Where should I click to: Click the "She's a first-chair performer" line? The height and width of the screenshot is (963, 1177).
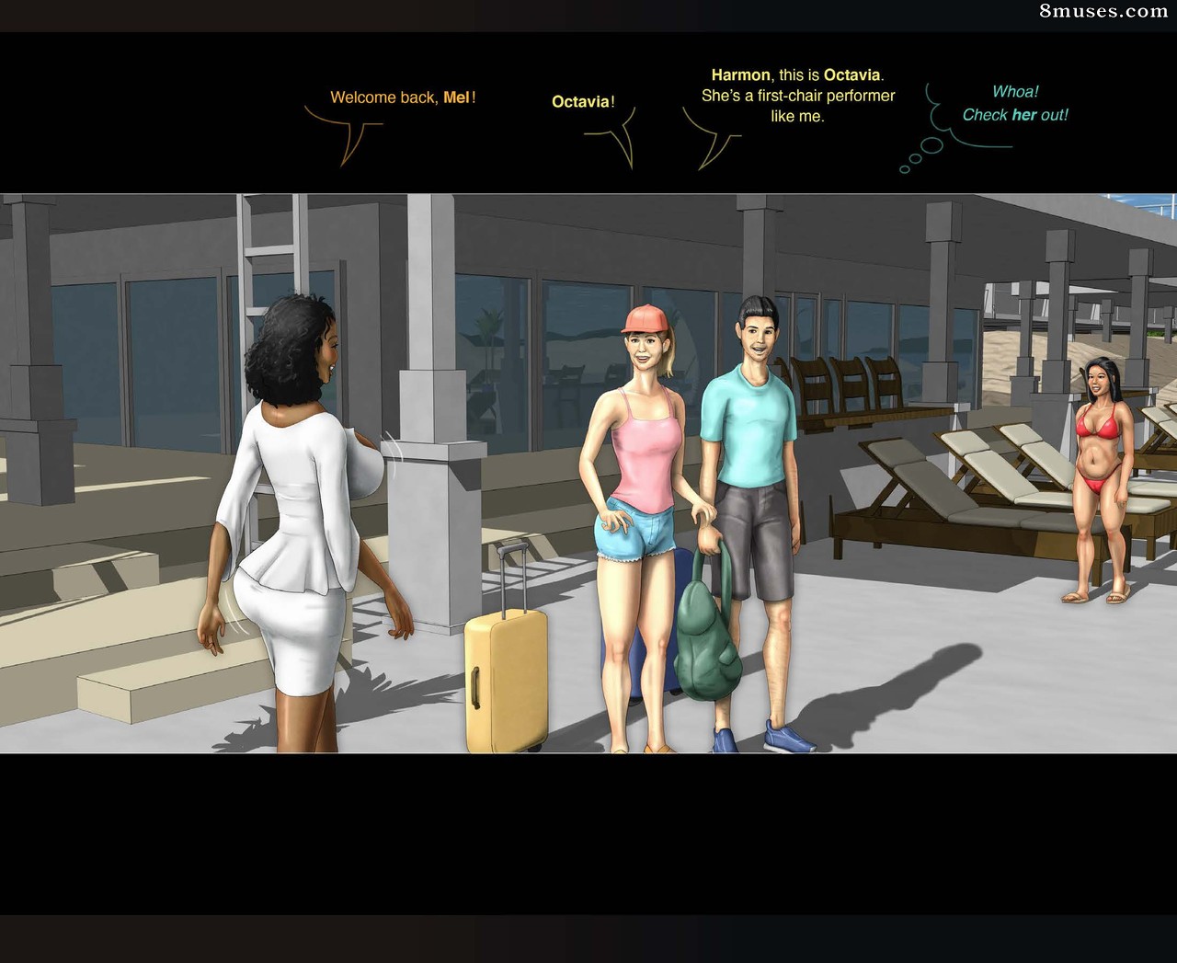[798, 96]
